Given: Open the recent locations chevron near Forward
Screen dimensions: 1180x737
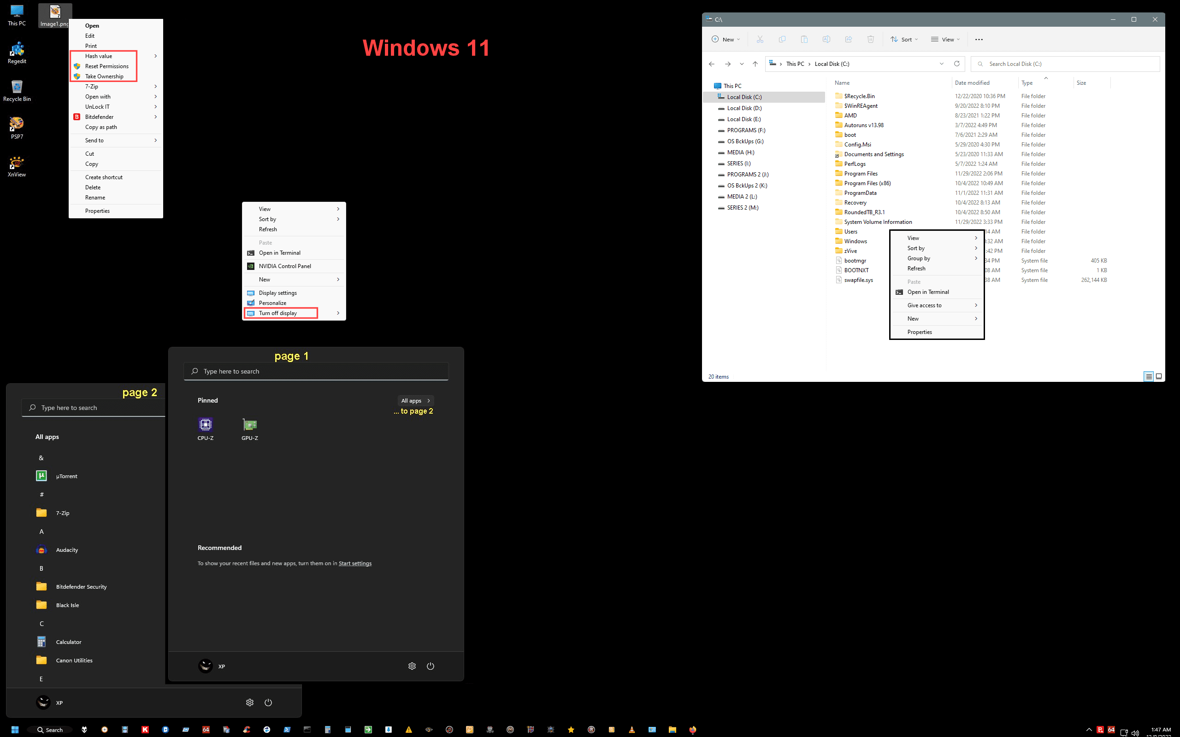Looking at the screenshot, I should (742, 64).
